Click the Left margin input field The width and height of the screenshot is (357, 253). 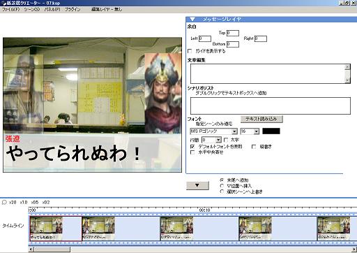coord(205,38)
